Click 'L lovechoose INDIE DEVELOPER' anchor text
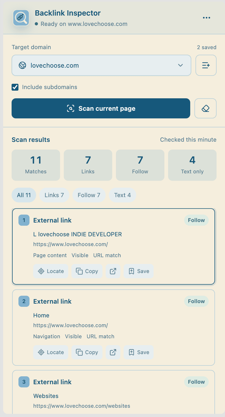The width and height of the screenshot is (225, 417). (x=77, y=234)
